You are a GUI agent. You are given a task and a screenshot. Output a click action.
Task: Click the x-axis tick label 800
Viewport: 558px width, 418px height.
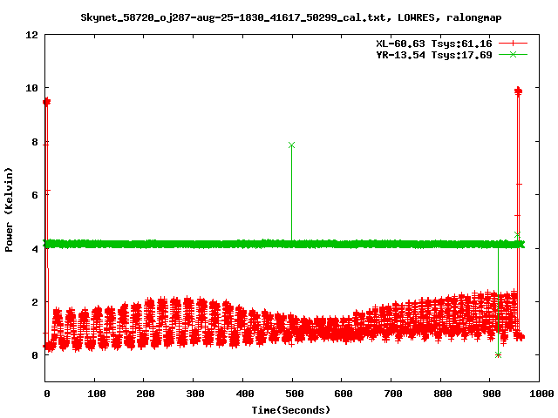tap(442, 394)
